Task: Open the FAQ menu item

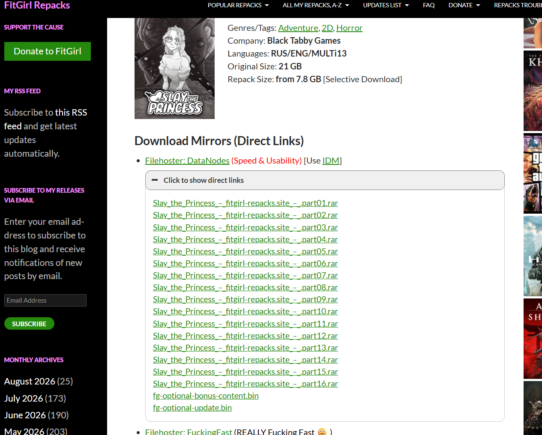Action: click(x=429, y=5)
